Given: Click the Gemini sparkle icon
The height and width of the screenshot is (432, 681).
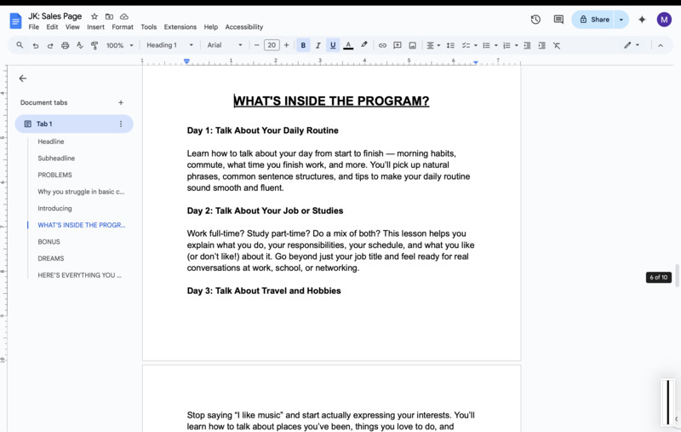Looking at the screenshot, I should [642, 20].
